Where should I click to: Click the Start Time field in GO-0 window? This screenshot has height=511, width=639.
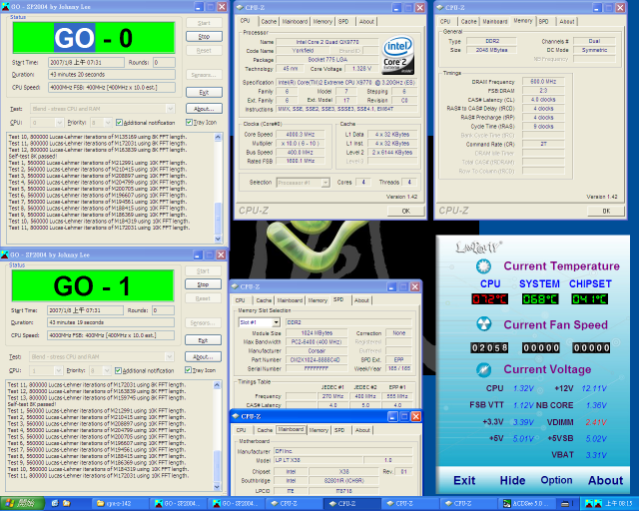click(86, 62)
